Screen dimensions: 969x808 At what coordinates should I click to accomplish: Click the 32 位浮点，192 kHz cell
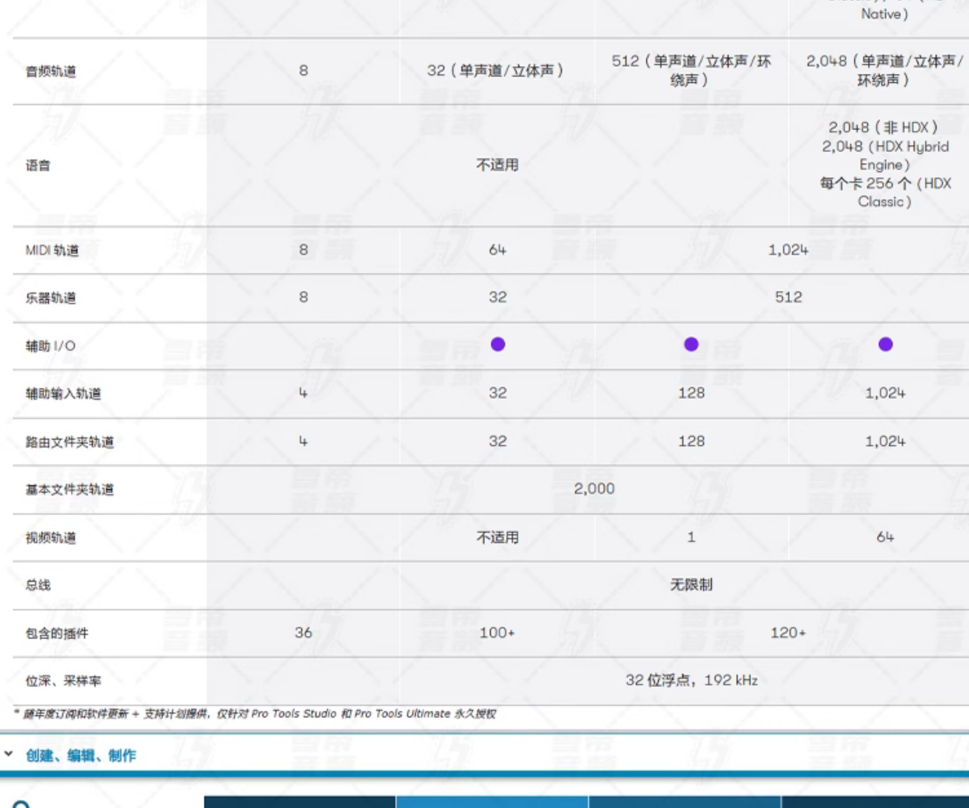(x=691, y=680)
